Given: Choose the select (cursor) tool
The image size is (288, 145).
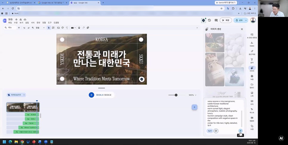Looking at the screenshot, I should coord(49,28).
